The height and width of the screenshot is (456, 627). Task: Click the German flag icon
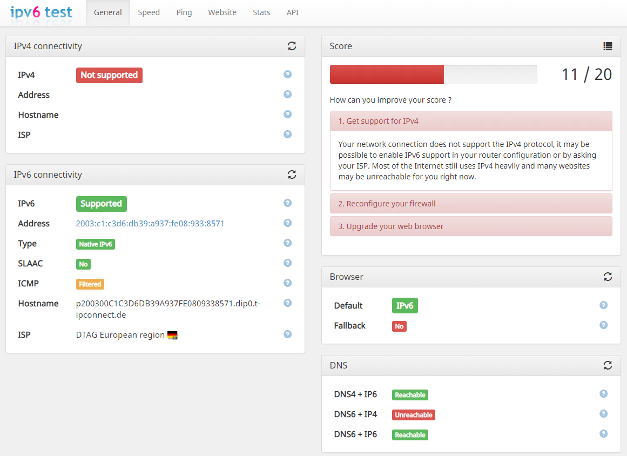click(x=172, y=335)
